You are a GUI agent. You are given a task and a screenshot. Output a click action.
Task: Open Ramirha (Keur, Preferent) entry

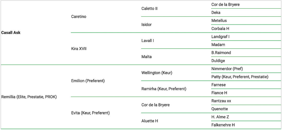pos(164,89)
